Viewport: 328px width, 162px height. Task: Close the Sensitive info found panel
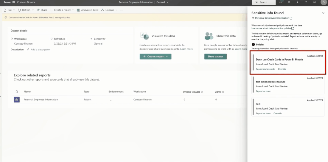pos(323,13)
